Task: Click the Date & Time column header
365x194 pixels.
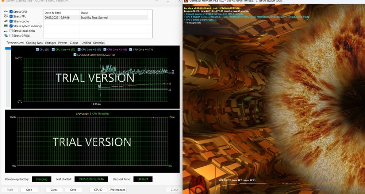Action: tap(61, 12)
